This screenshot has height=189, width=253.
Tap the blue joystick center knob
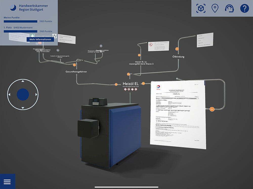(x=23, y=94)
